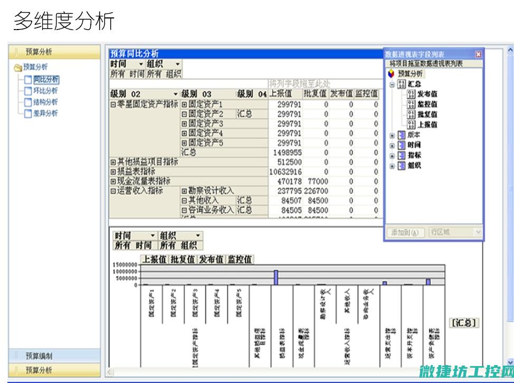Open the 级别 02 field dropdown
Image resolution: width=514 pixels, height=383 pixels.
pos(175,94)
